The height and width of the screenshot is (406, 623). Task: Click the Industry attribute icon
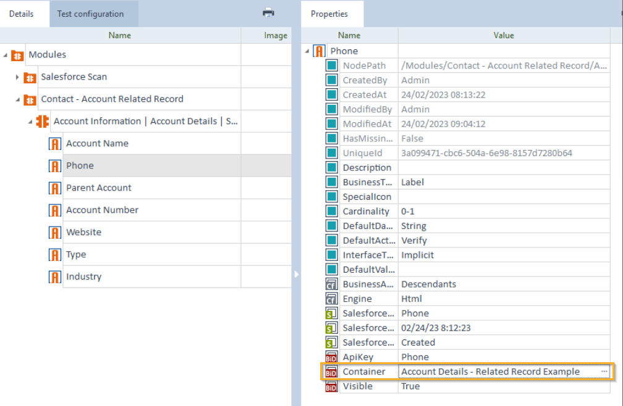pyautogui.click(x=55, y=277)
